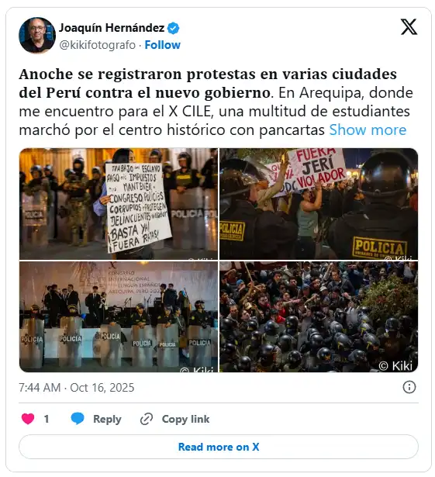Follow the @kikifotografo account
The image size is (435, 477).
(x=162, y=45)
